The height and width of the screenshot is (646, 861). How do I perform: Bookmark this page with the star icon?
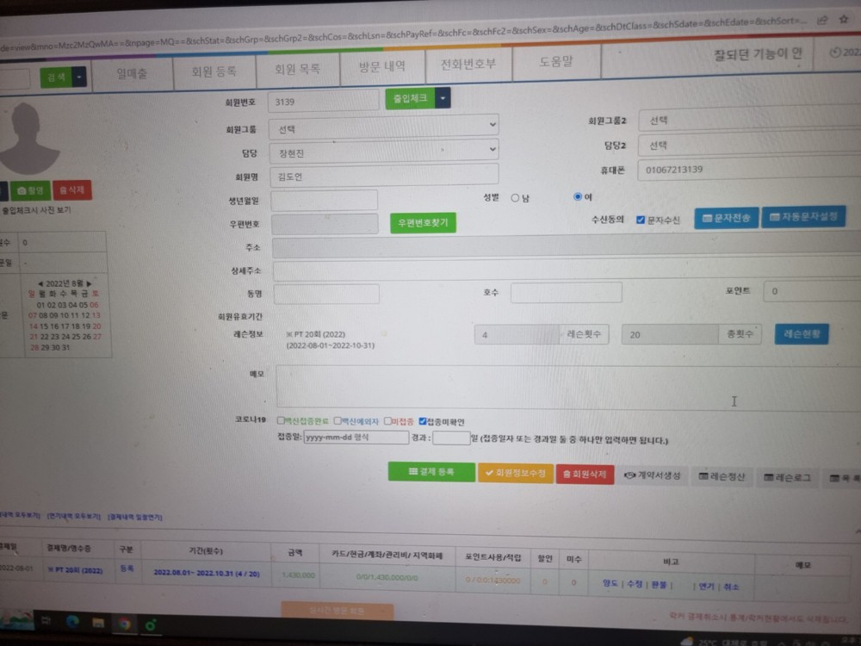coord(845,19)
